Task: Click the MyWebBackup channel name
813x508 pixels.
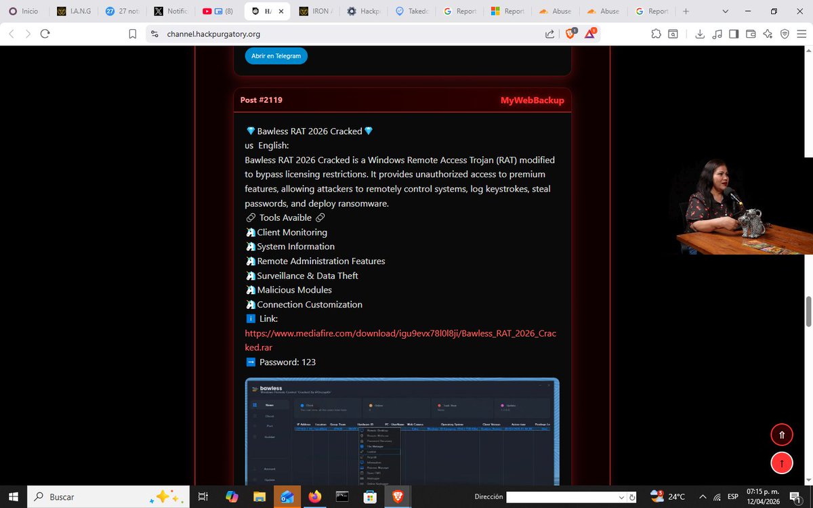Action: 532,100
